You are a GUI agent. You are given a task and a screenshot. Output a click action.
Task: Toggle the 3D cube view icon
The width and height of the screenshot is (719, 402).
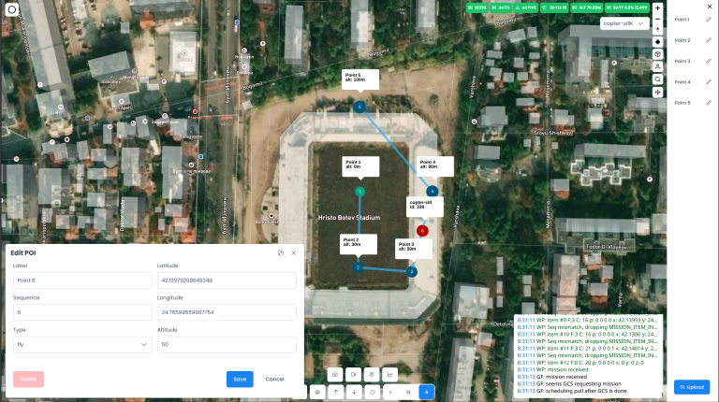(x=657, y=54)
